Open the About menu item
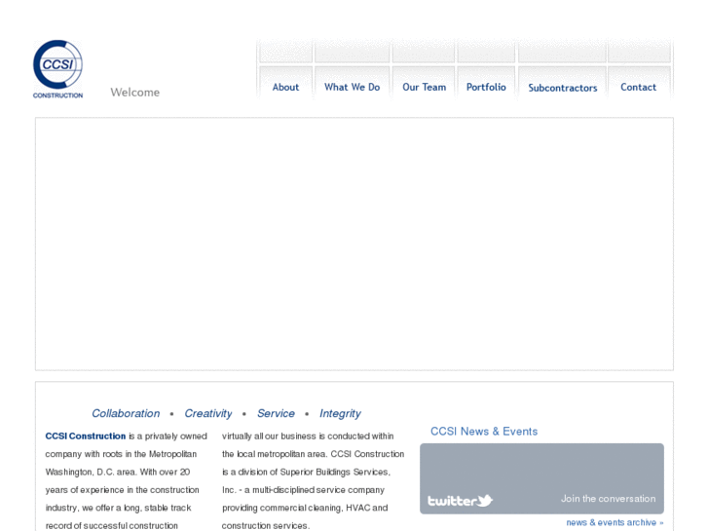This screenshot has width=708, height=531. (x=285, y=88)
